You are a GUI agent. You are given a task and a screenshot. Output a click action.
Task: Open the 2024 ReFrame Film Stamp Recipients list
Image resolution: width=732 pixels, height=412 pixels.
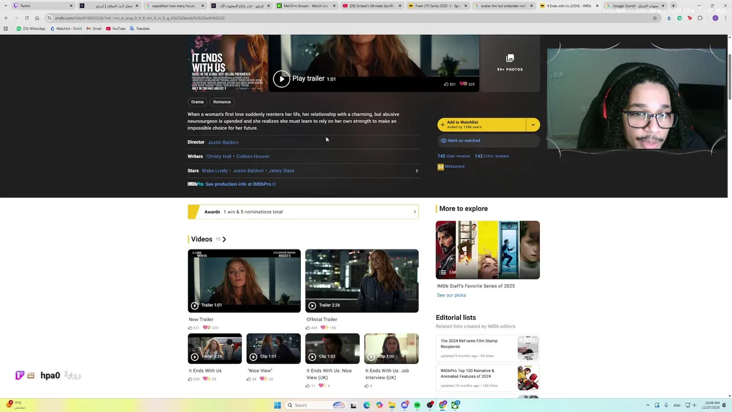point(488,348)
